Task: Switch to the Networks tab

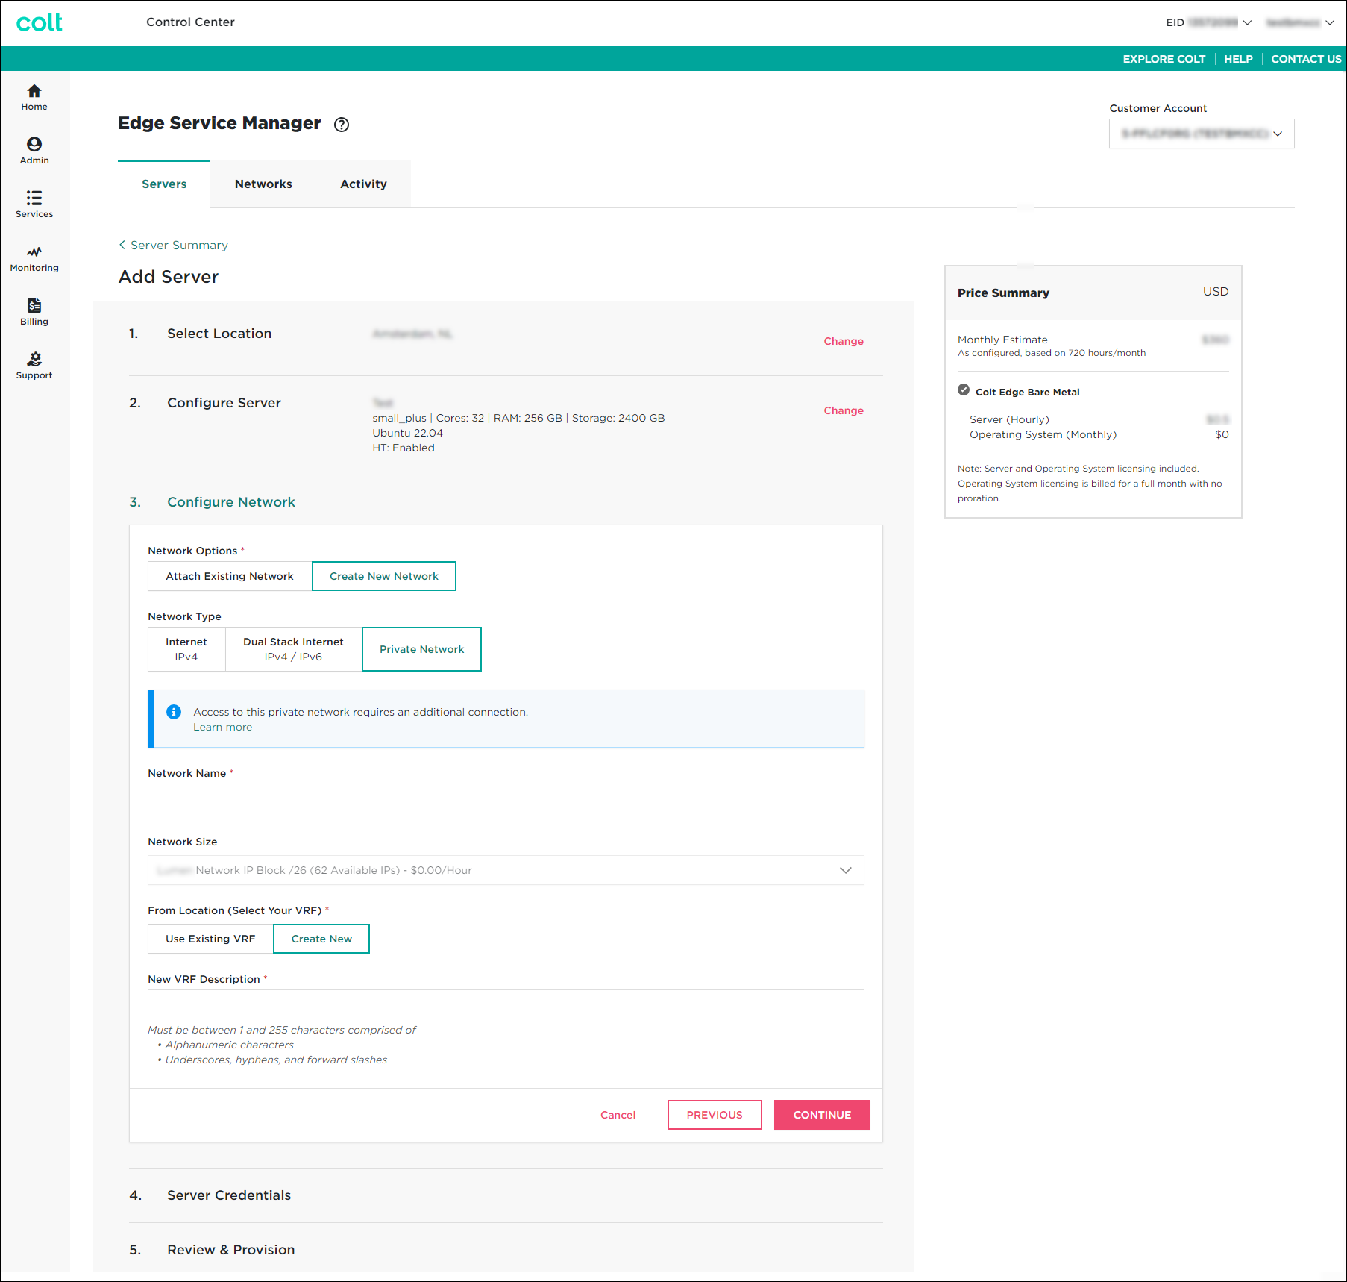Action: click(x=263, y=184)
